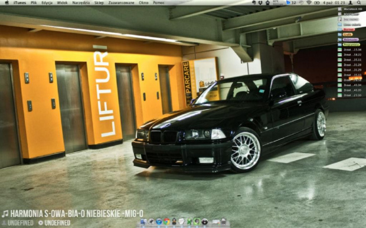Open the Zaawansowane menu
The height and width of the screenshot is (228, 366).
click(122, 3)
